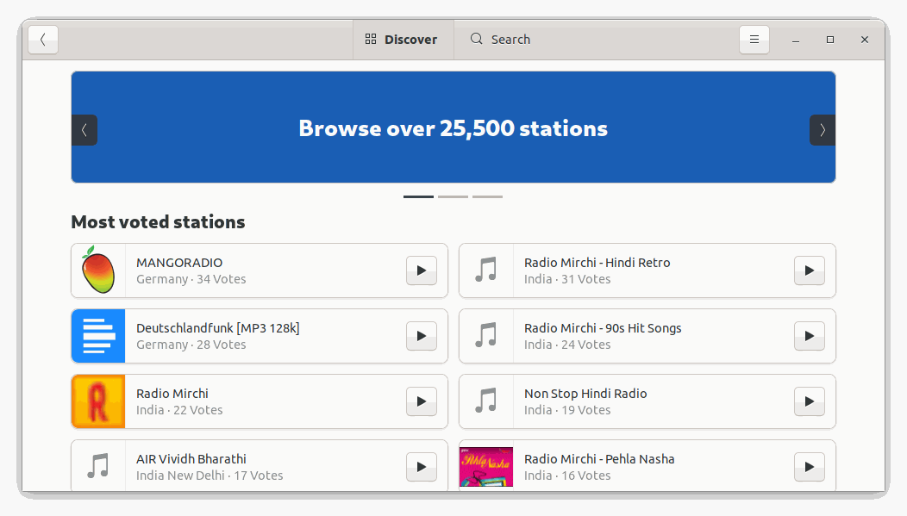
Task: Advance to the next banner slide
Action: (x=823, y=130)
